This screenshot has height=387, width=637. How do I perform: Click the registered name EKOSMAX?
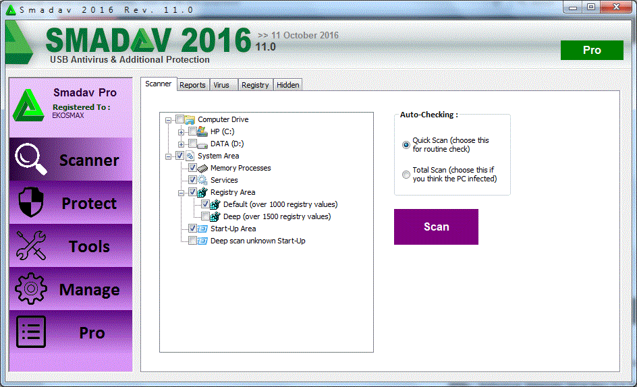click(68, 115)
